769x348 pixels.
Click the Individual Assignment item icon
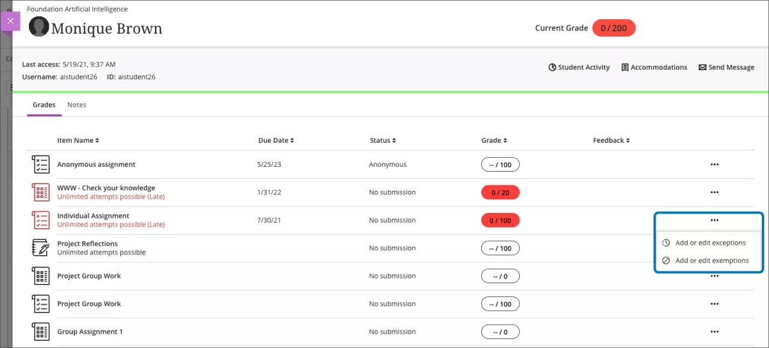pyautogui.click(x=40, y=220)
